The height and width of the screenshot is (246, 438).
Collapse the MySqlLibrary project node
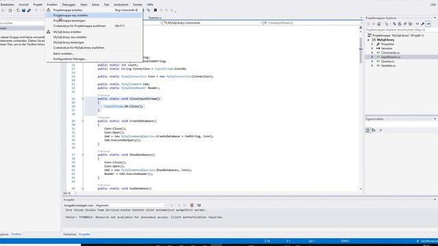pyautogui.click(x=368, y=40)
